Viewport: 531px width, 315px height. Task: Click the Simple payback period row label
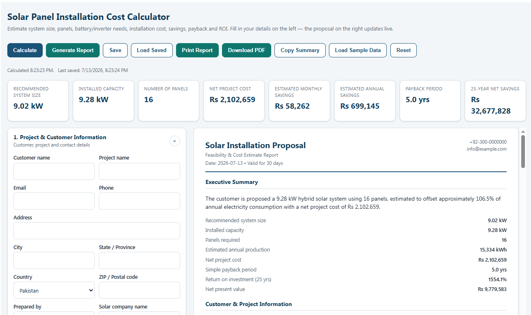231,270
